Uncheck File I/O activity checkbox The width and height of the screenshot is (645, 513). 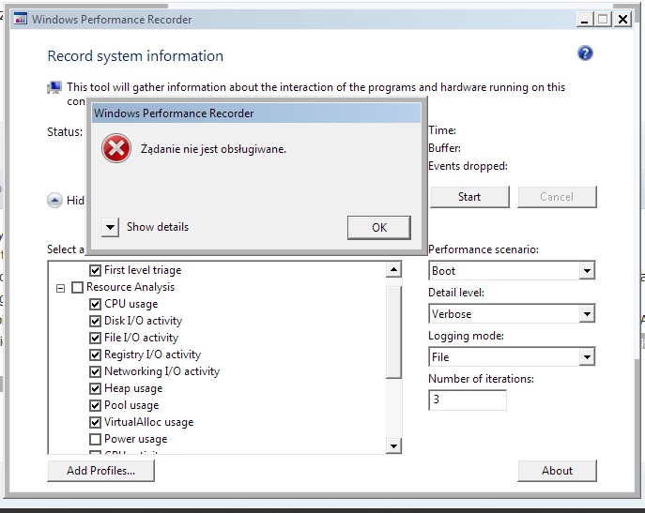pyautogui.click(x=95, y=338)
